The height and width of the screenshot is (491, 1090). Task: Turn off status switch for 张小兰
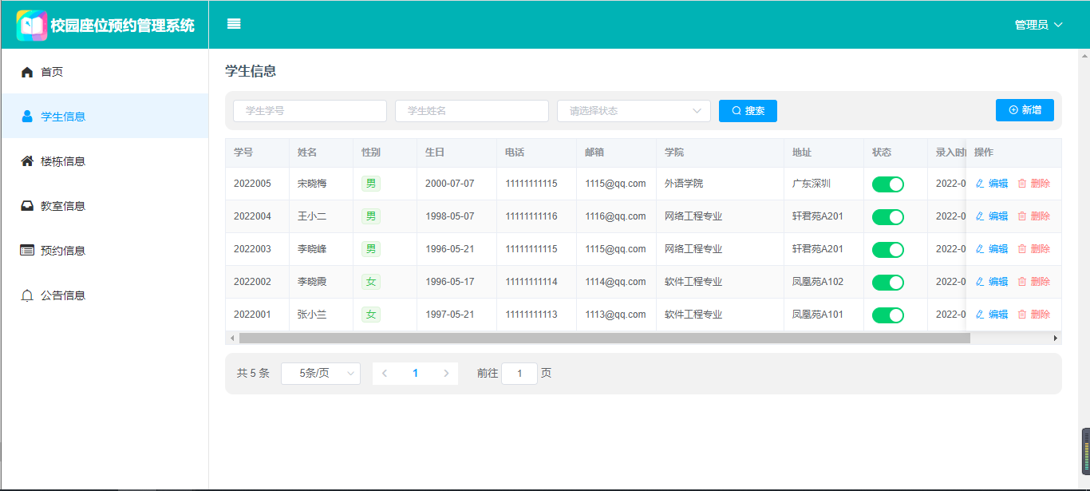coord(887,315)
